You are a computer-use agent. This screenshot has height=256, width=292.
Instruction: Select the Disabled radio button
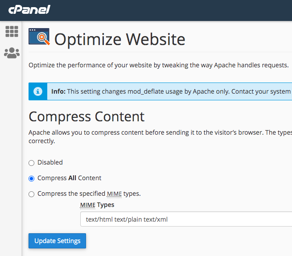coord(31,163)
